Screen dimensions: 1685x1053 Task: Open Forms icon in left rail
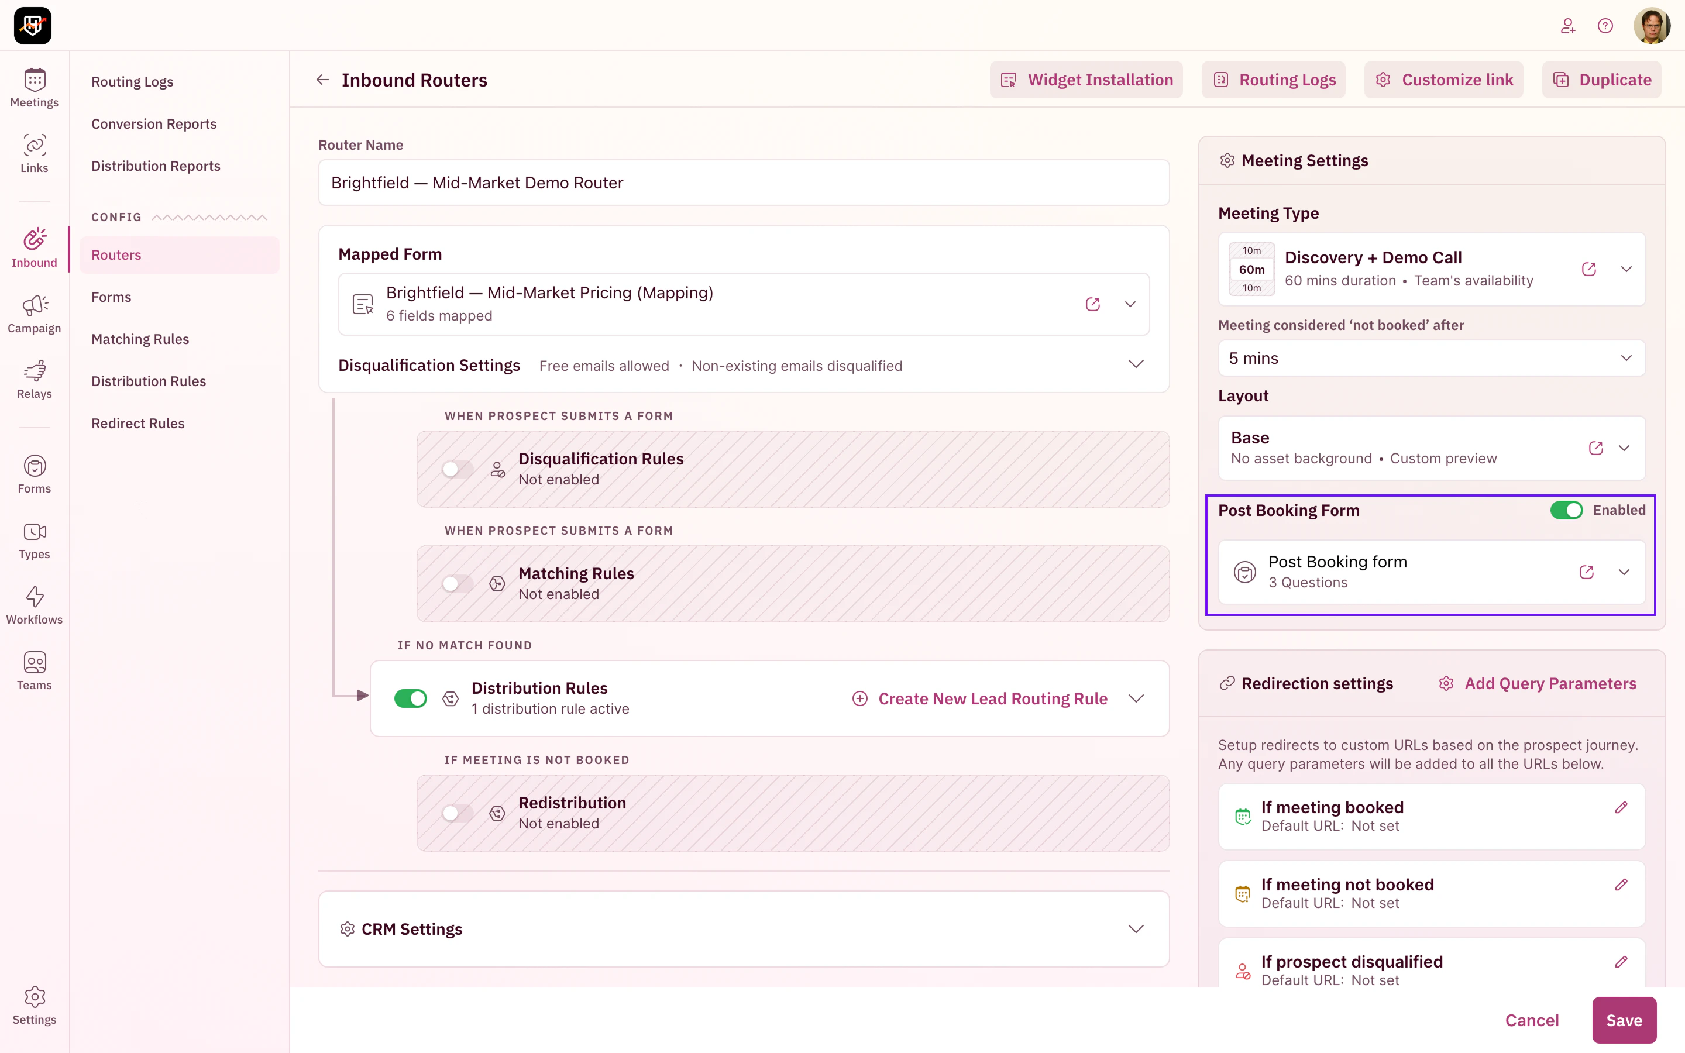pyautogui.click(x=34, y=474)
